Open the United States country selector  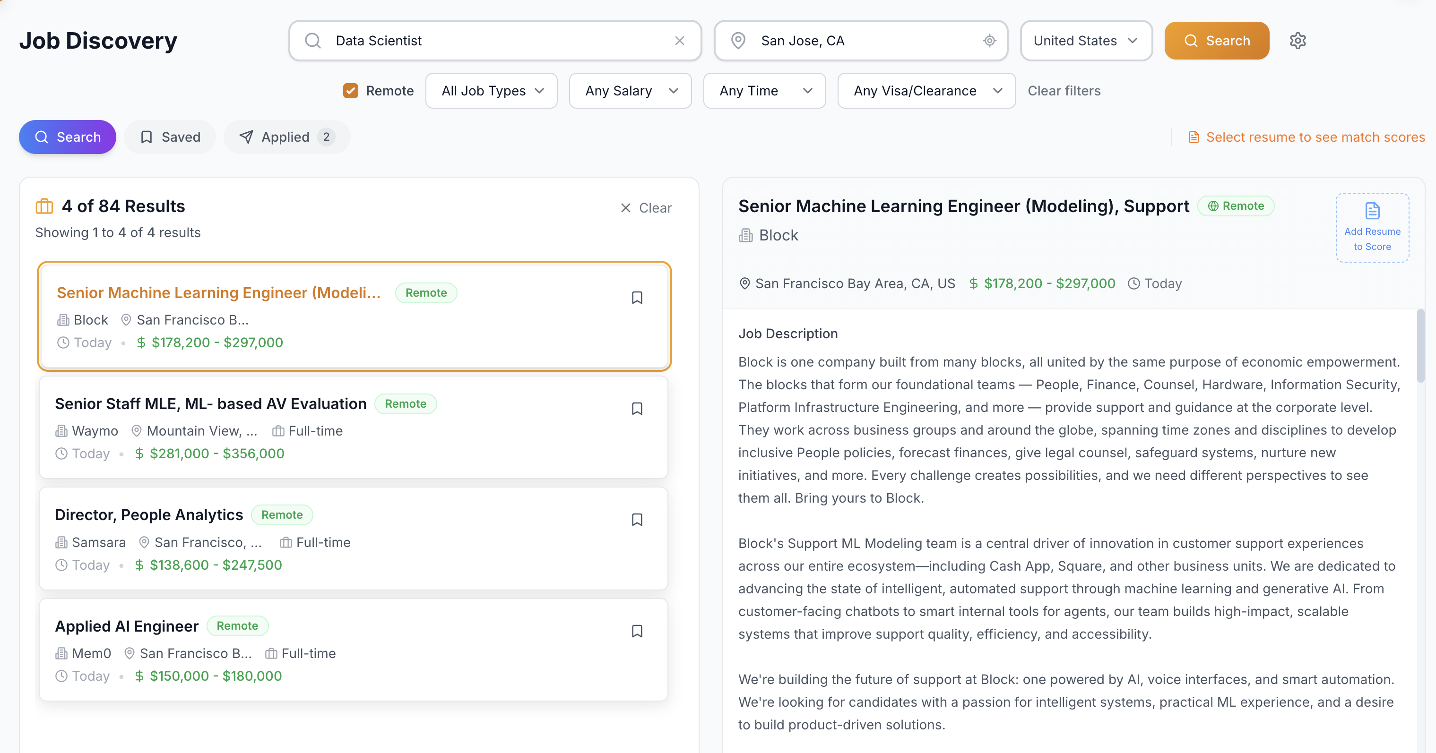pos(1085,41)
